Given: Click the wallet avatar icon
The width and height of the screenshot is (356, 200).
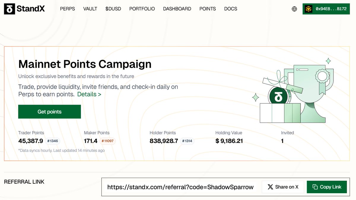Looking at the screenshot, I should [x=309, y=9].
